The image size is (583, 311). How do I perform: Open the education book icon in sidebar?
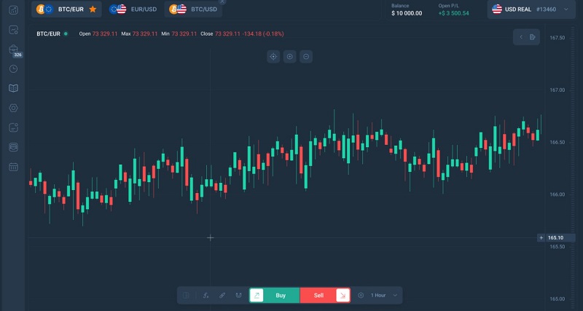(x=13, y=88)
